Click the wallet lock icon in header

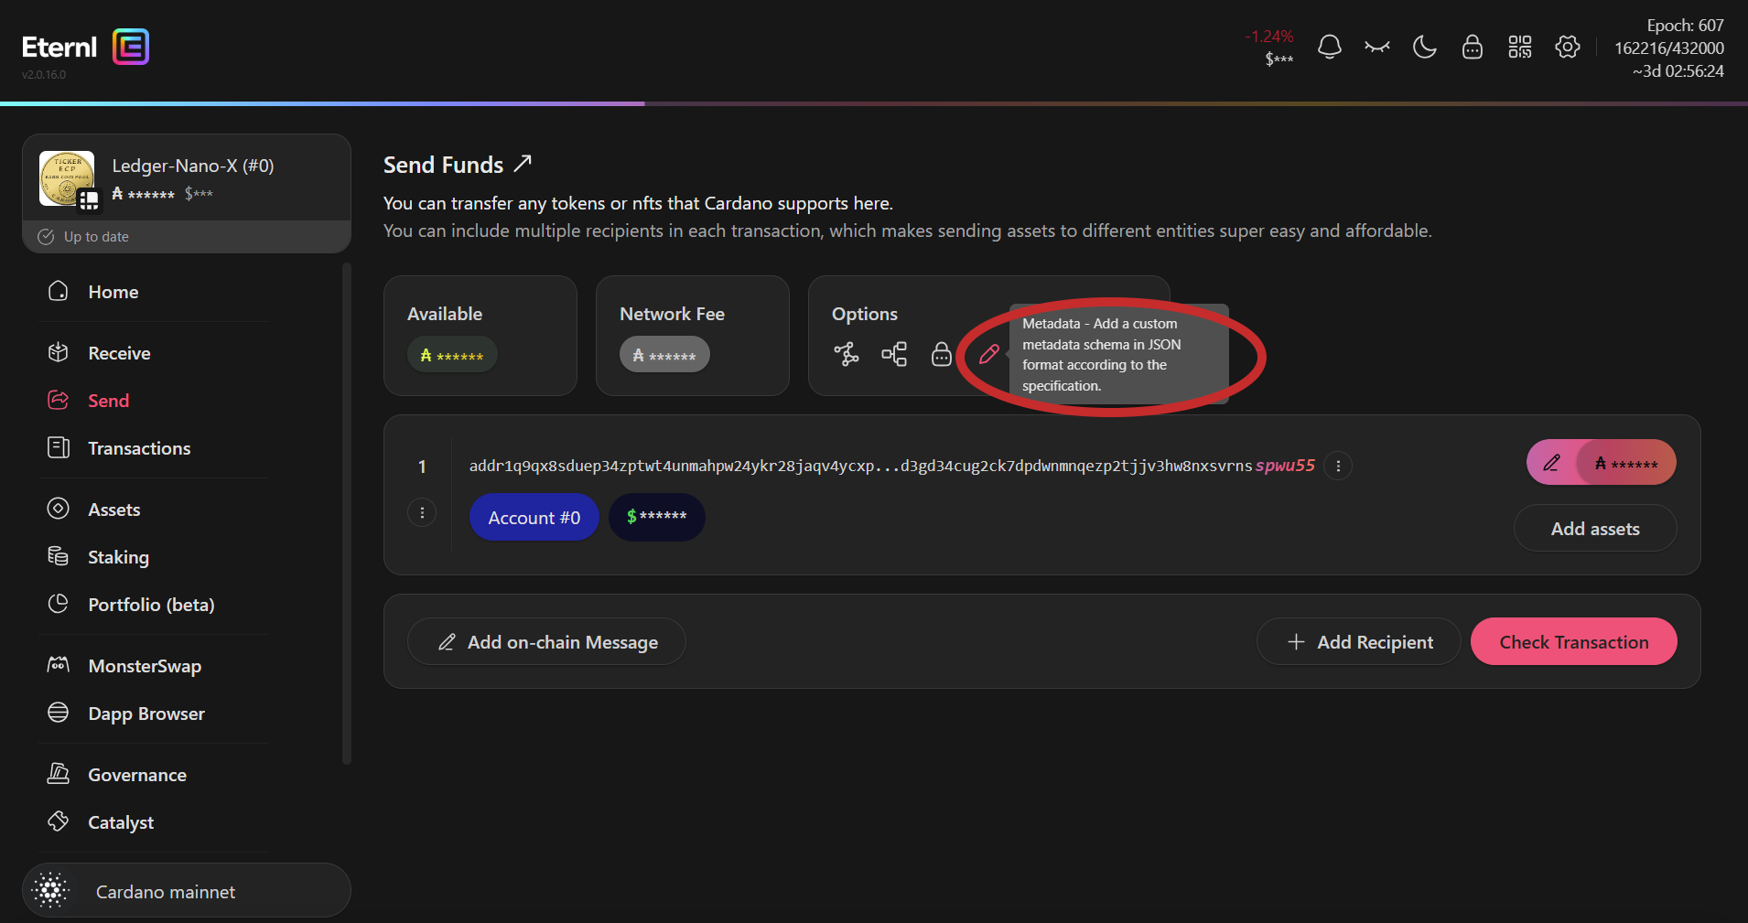pyautogui.click(x=1472, y=47)
